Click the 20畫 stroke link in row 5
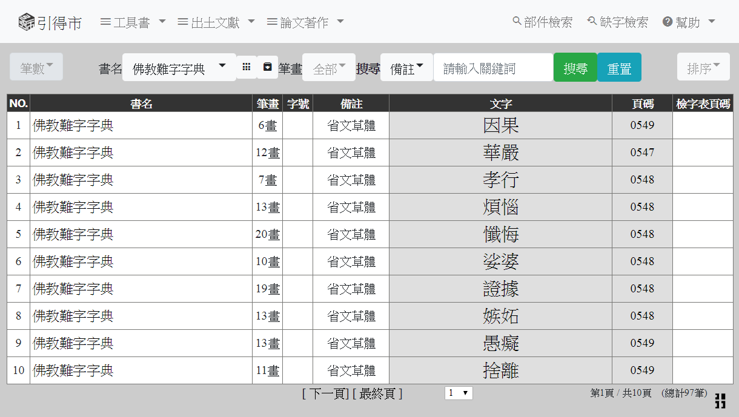 point(268,234)
